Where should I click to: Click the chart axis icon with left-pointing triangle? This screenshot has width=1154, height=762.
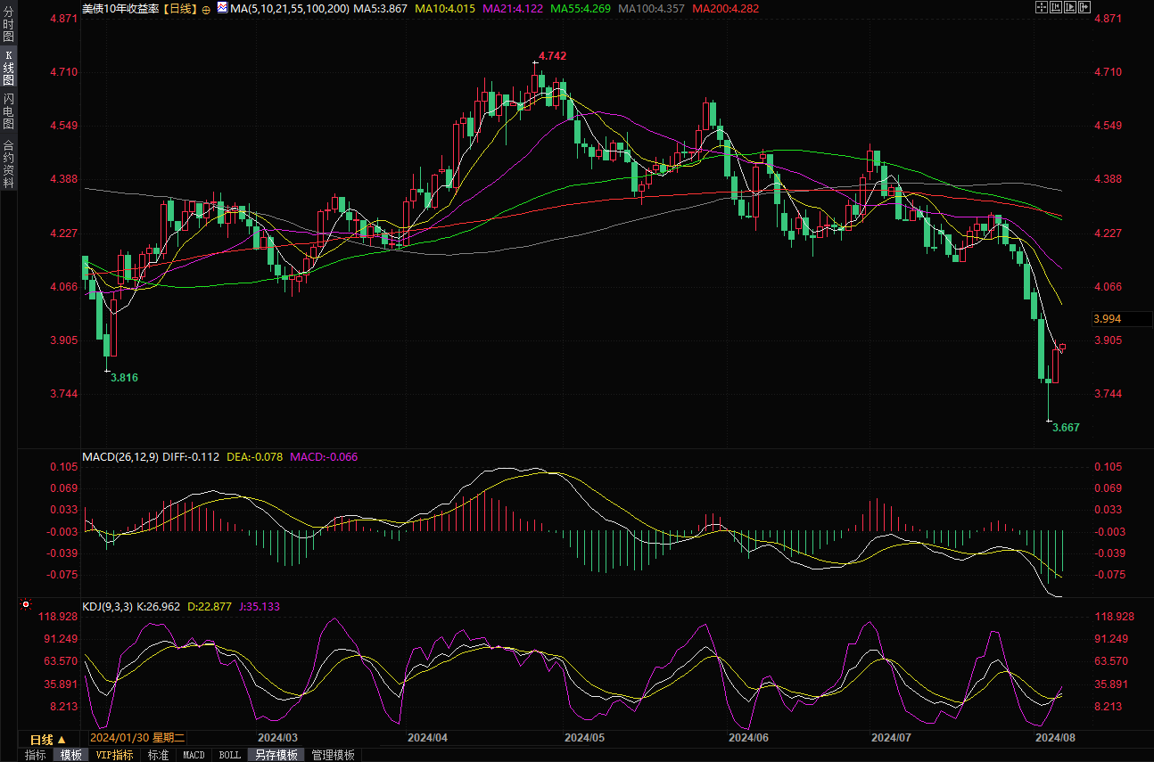click(1055, 7)
